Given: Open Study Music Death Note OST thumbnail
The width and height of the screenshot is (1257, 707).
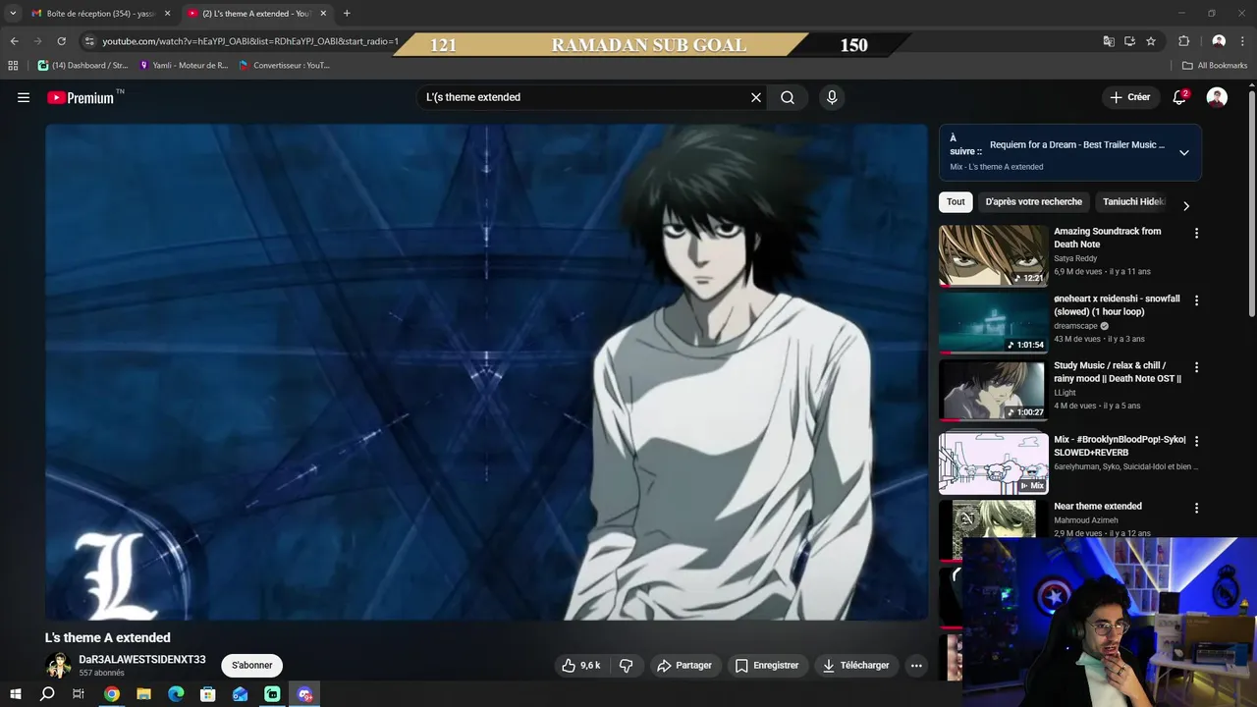Looking at the screenshot, I should [x=993, y=389].
